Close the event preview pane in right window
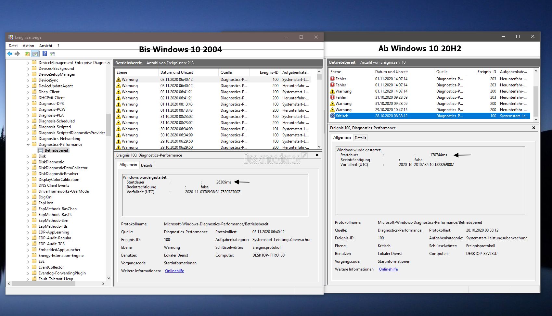This screenshot has width=552, height=316. [x=534, y=128]
